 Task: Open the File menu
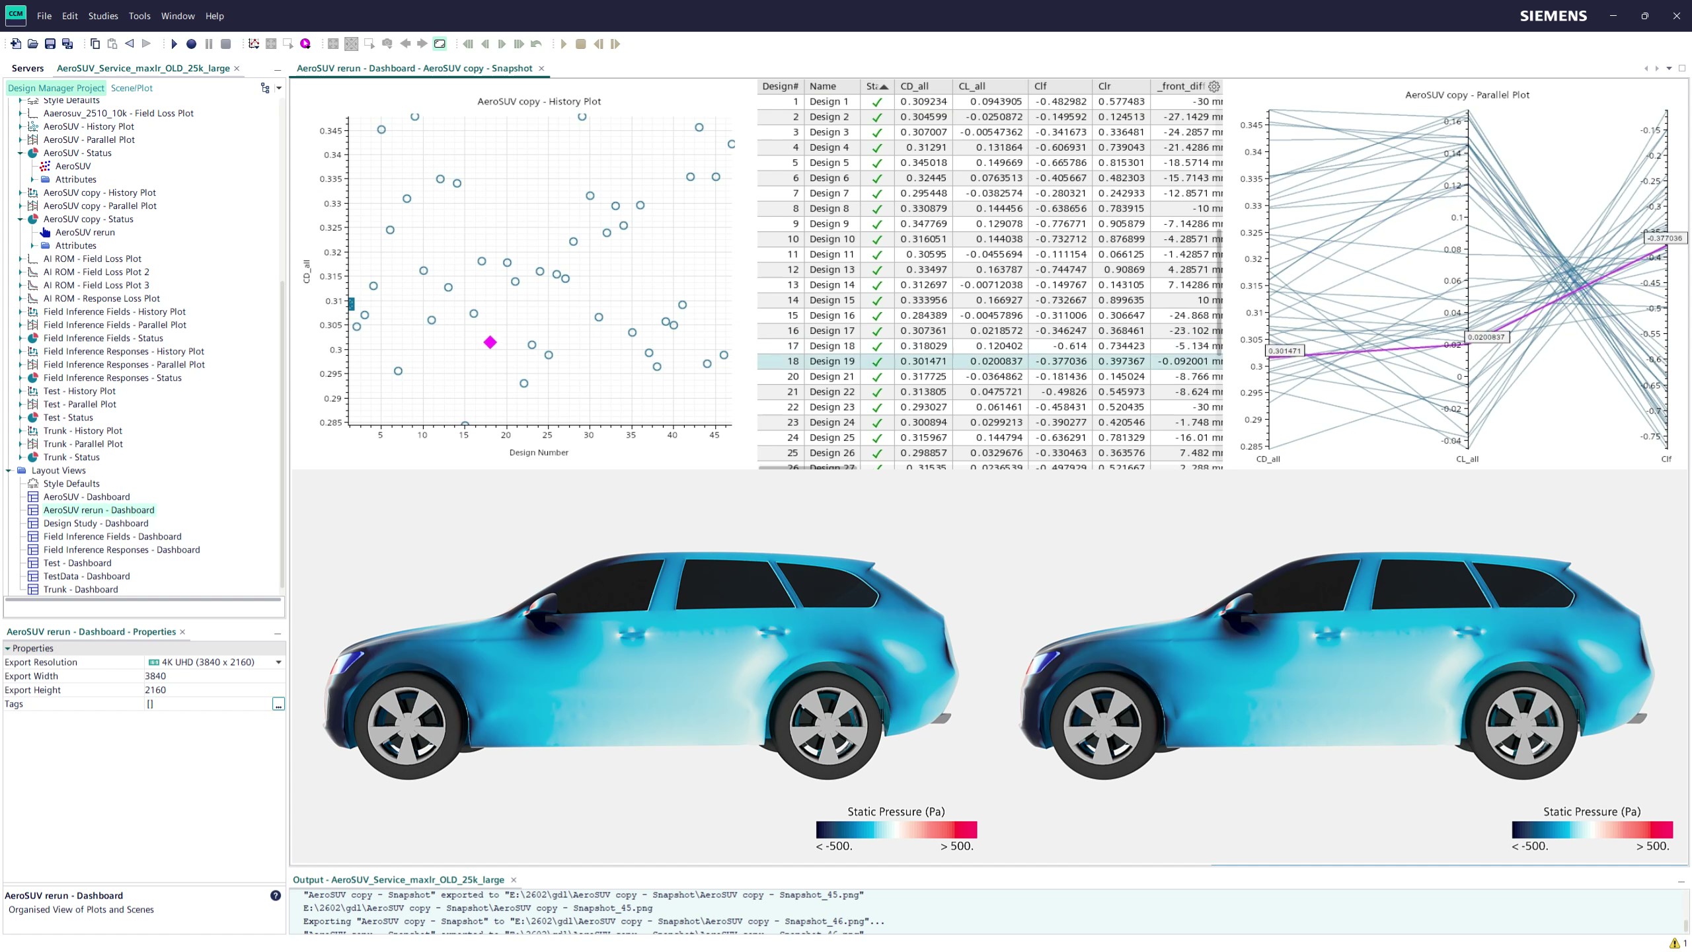(x=44, y=16)
